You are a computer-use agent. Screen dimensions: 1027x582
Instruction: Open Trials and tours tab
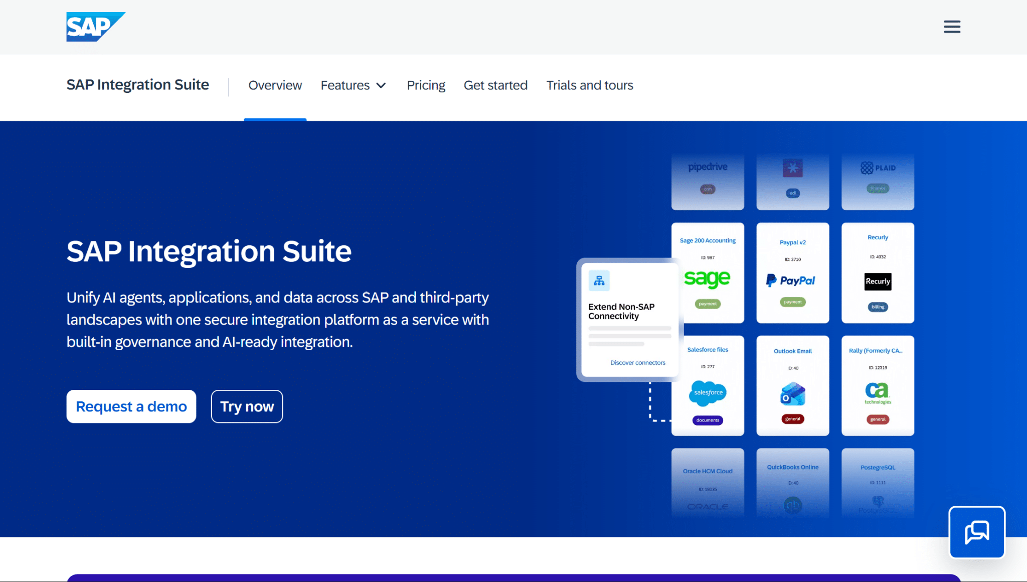click(590, 85)
